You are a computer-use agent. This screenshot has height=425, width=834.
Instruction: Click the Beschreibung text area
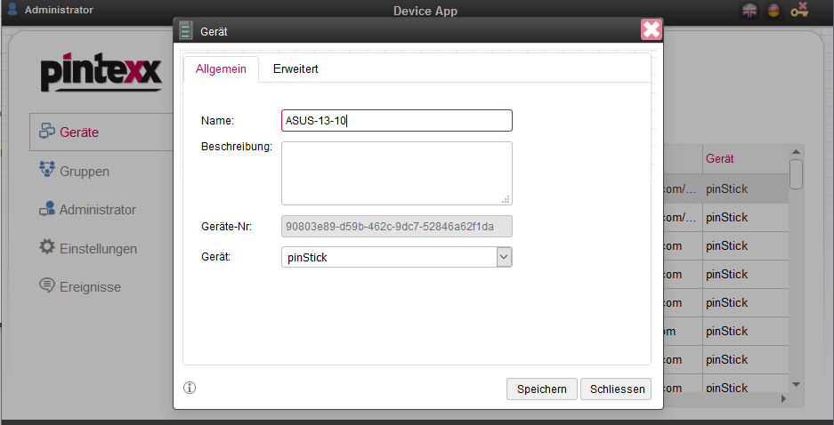(x=396, y=172)
